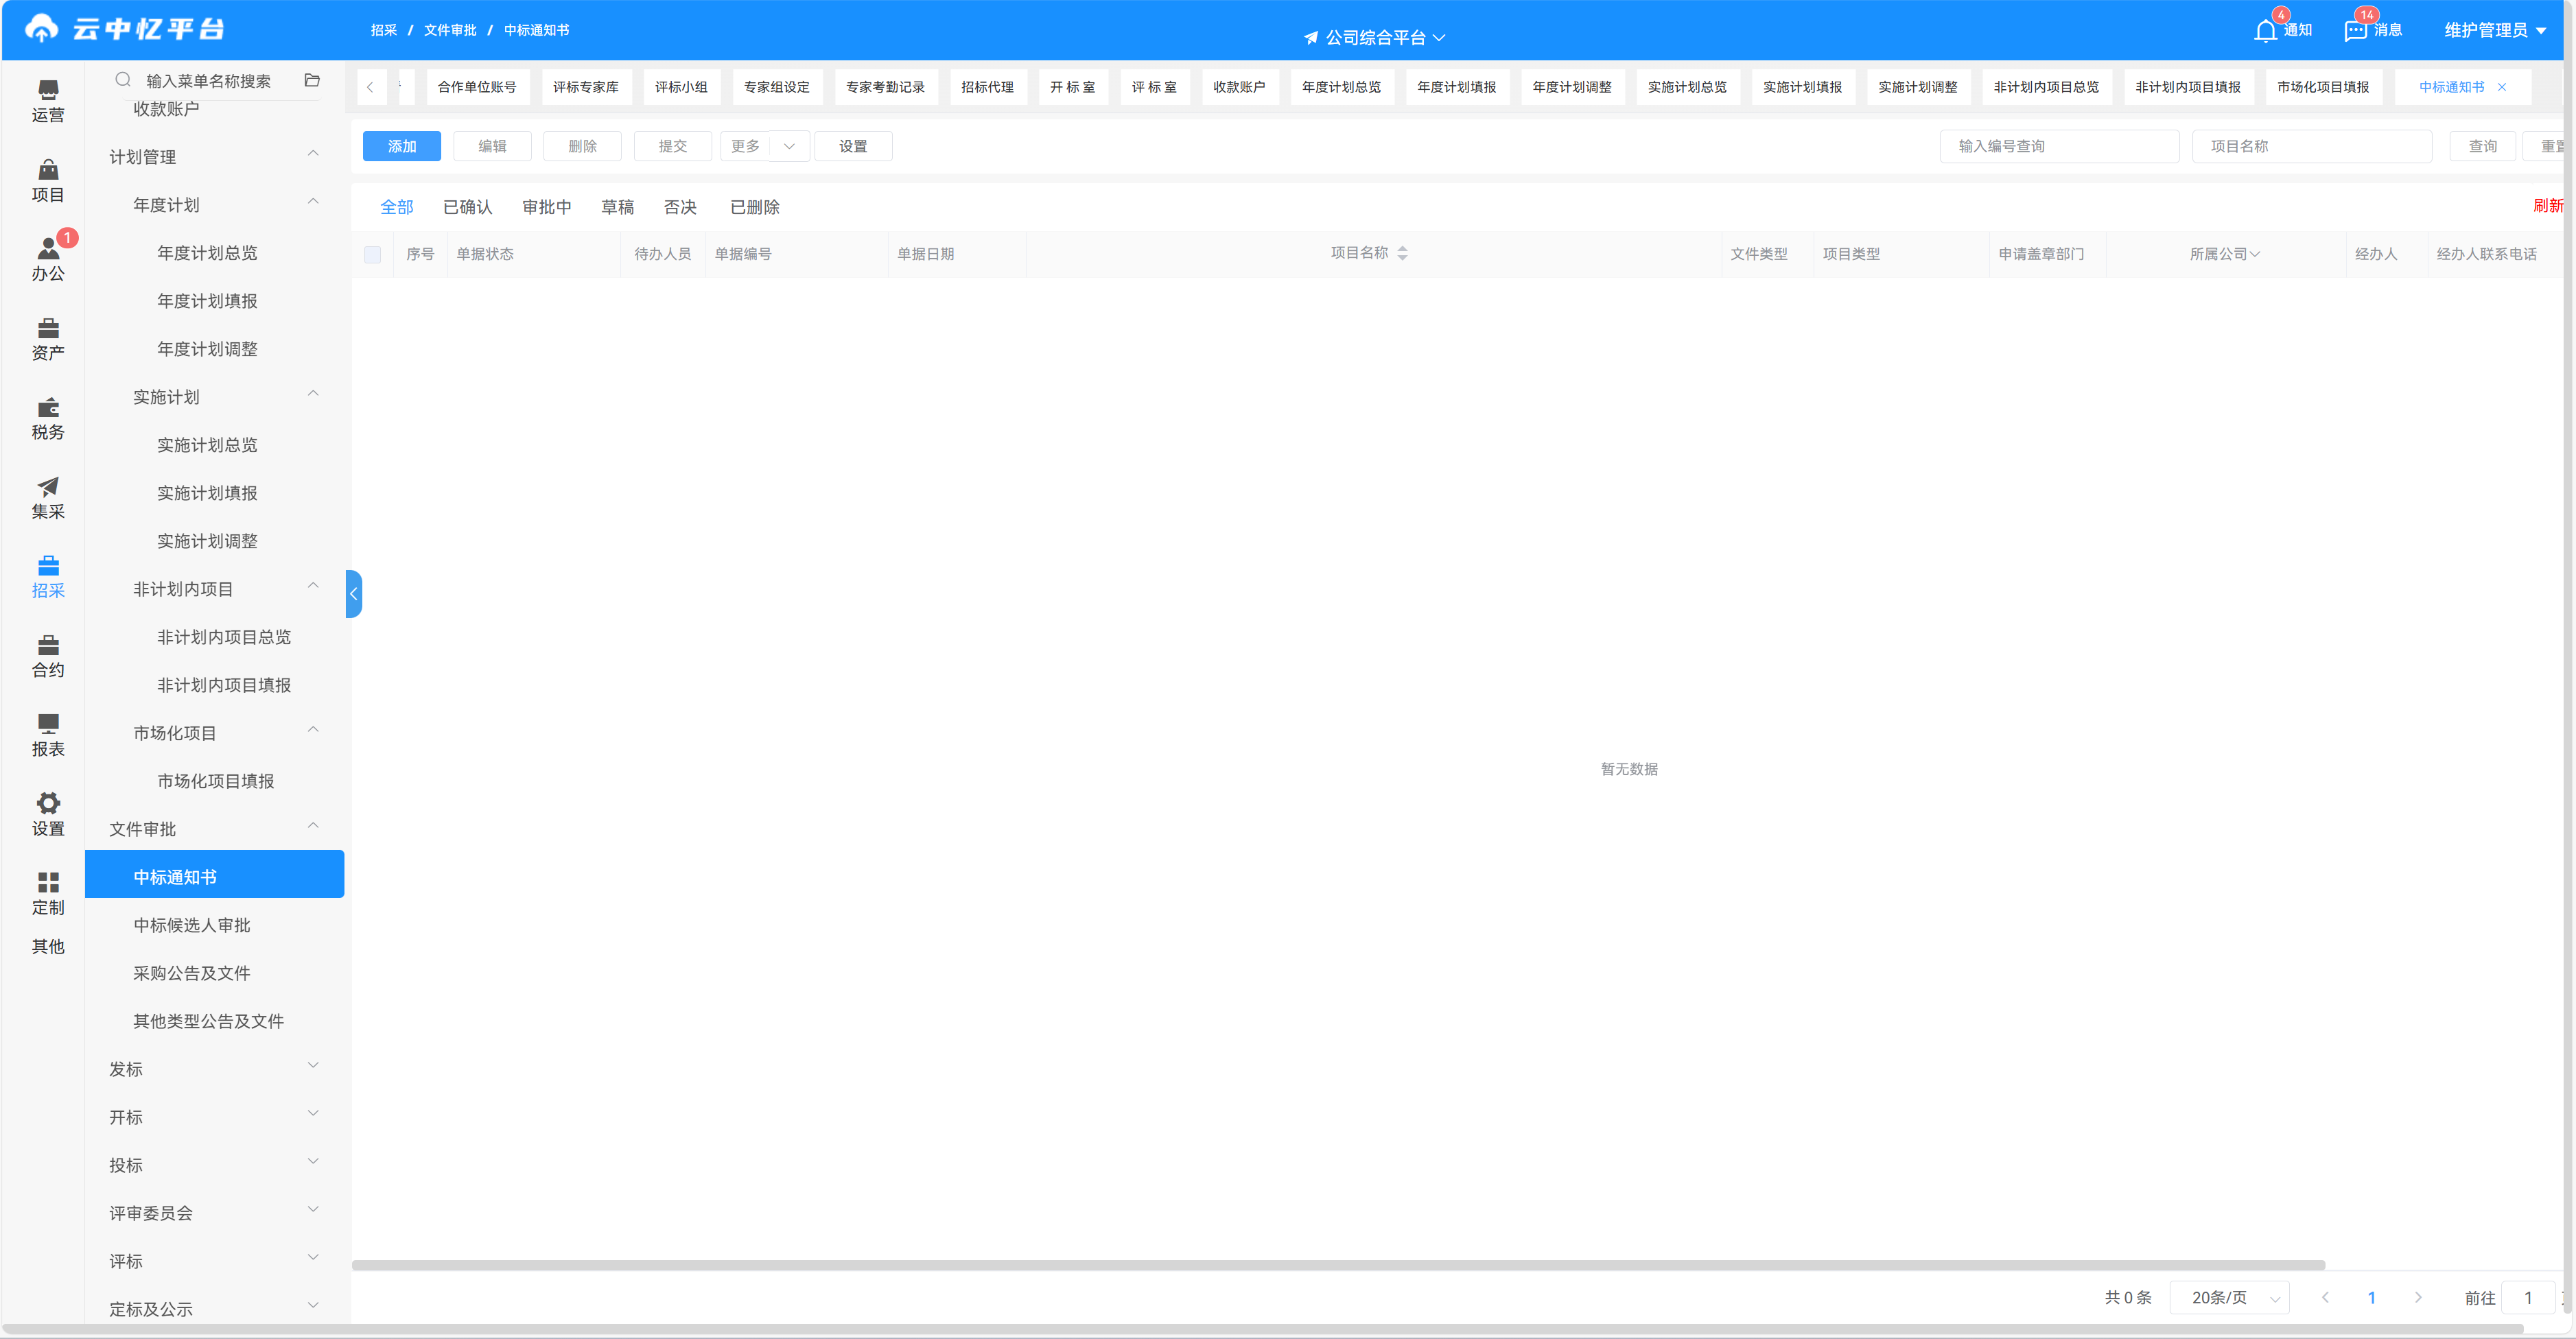Switch to the 年度计划总览 page tab

pyautogui.click(x=1341, y=87)
